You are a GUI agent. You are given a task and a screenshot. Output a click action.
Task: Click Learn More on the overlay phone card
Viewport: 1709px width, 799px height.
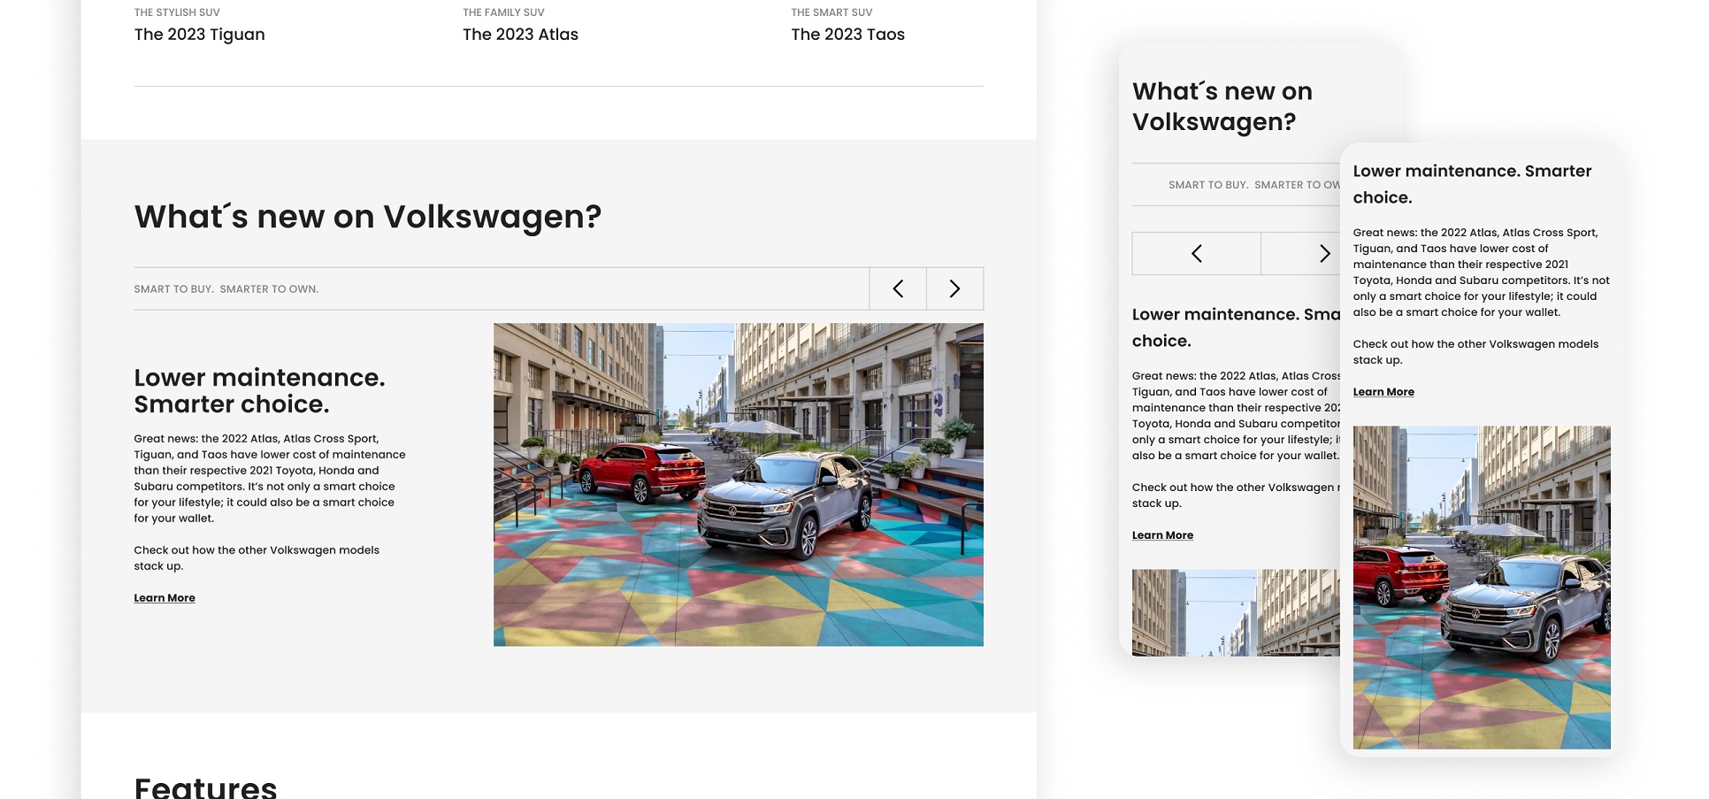[x=1383, y=391]
